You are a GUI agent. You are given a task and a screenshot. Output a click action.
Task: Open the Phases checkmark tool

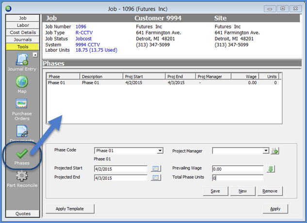pos(22,153)
